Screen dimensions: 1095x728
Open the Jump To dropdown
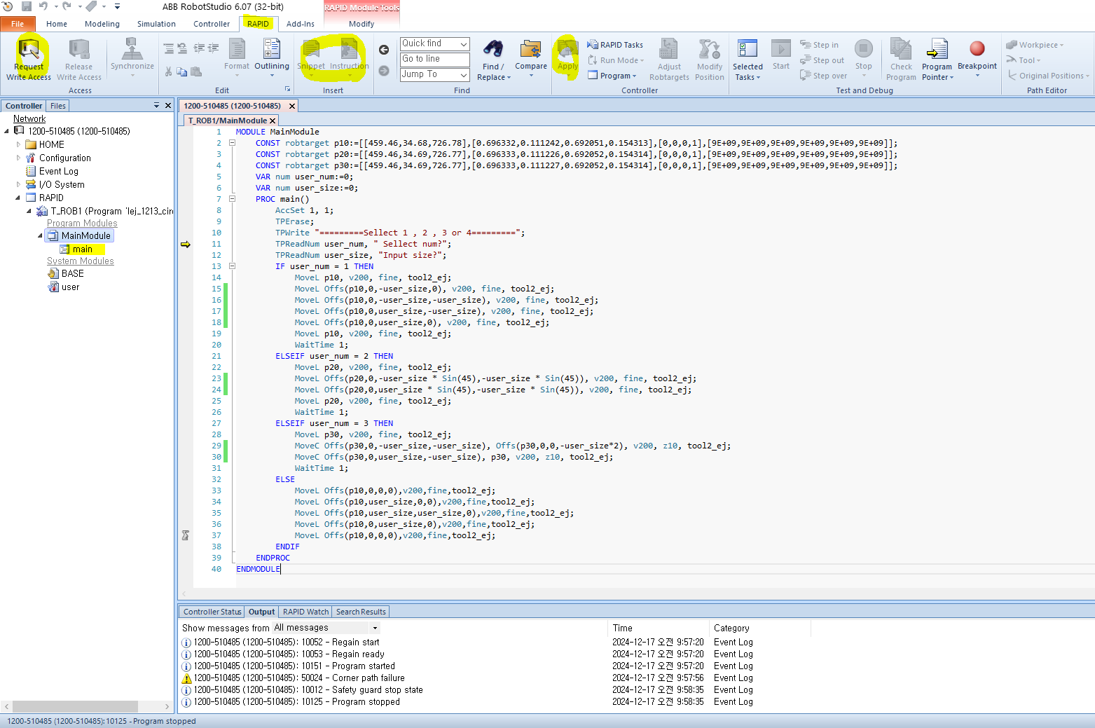coord(464,74)
